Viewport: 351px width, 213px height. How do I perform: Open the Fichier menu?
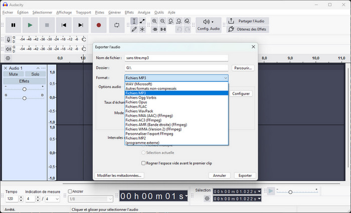tap(8, 13)
